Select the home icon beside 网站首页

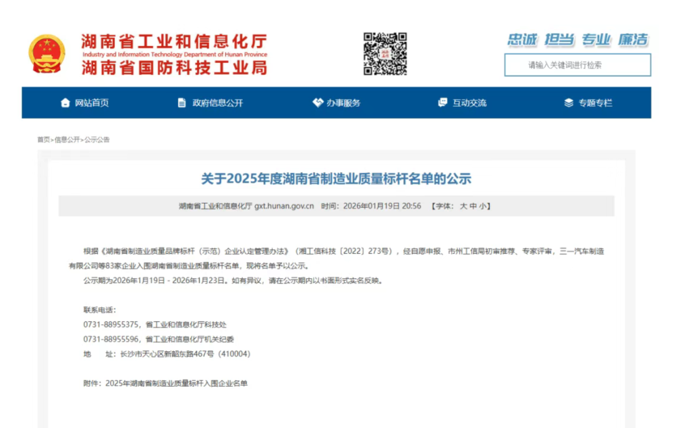pos(65,102)
